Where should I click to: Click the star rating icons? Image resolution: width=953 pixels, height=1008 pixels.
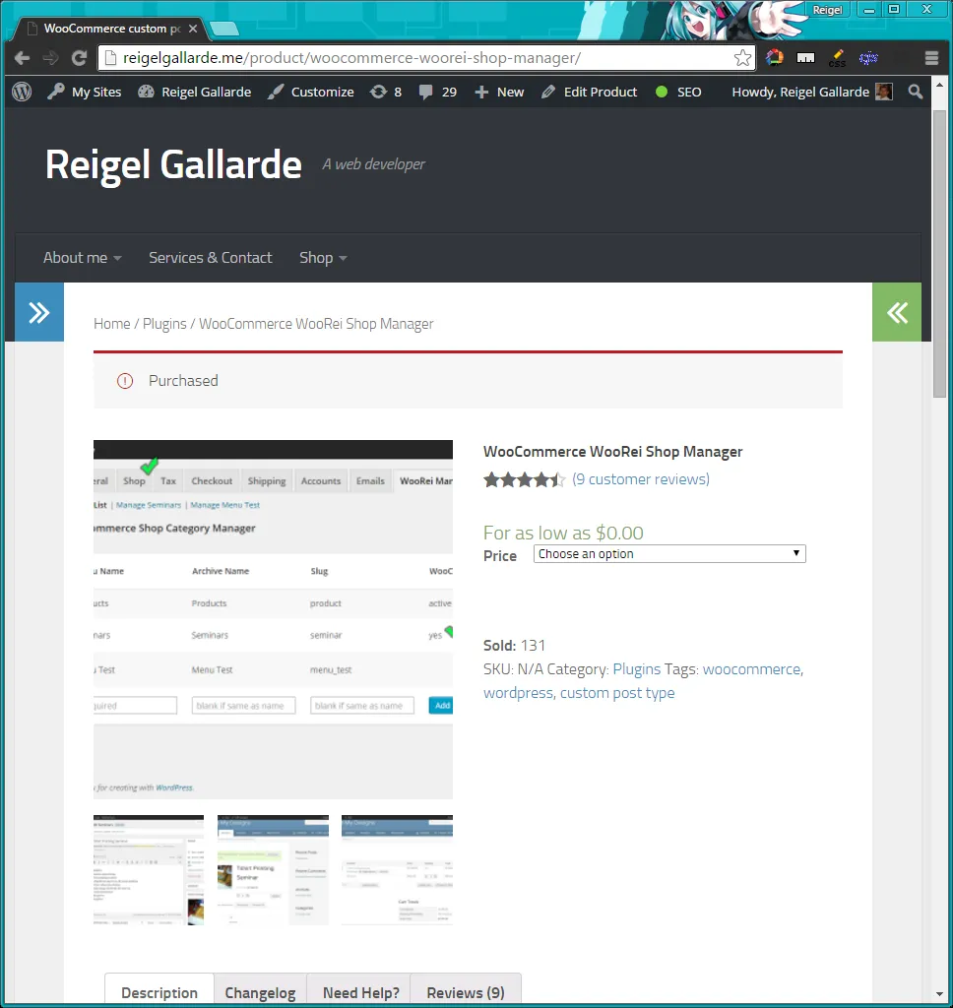[524, 479]
